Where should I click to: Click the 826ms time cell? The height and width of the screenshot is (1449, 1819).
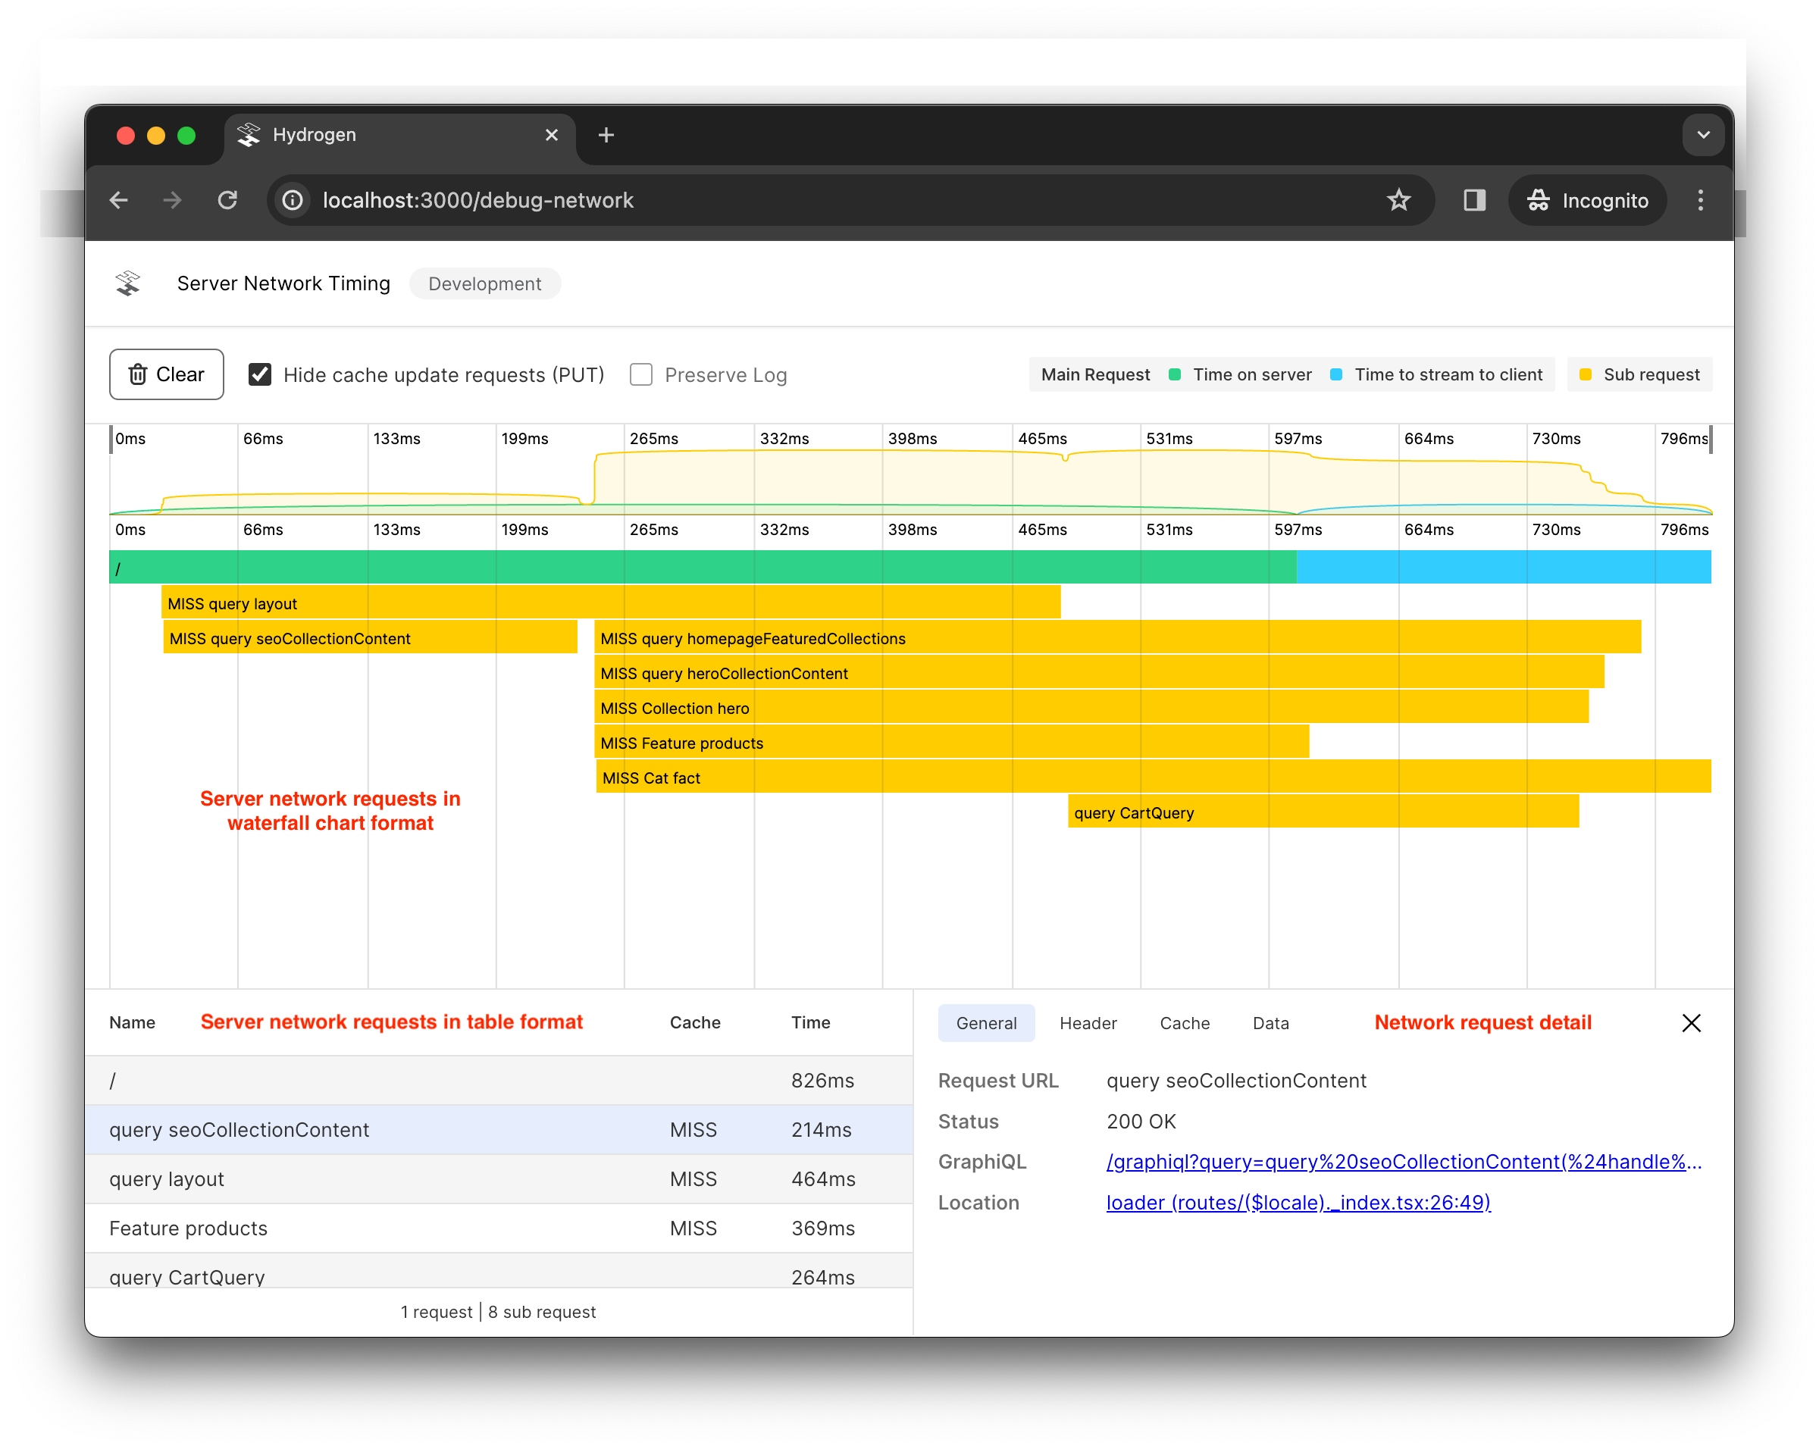[822, 1081]
